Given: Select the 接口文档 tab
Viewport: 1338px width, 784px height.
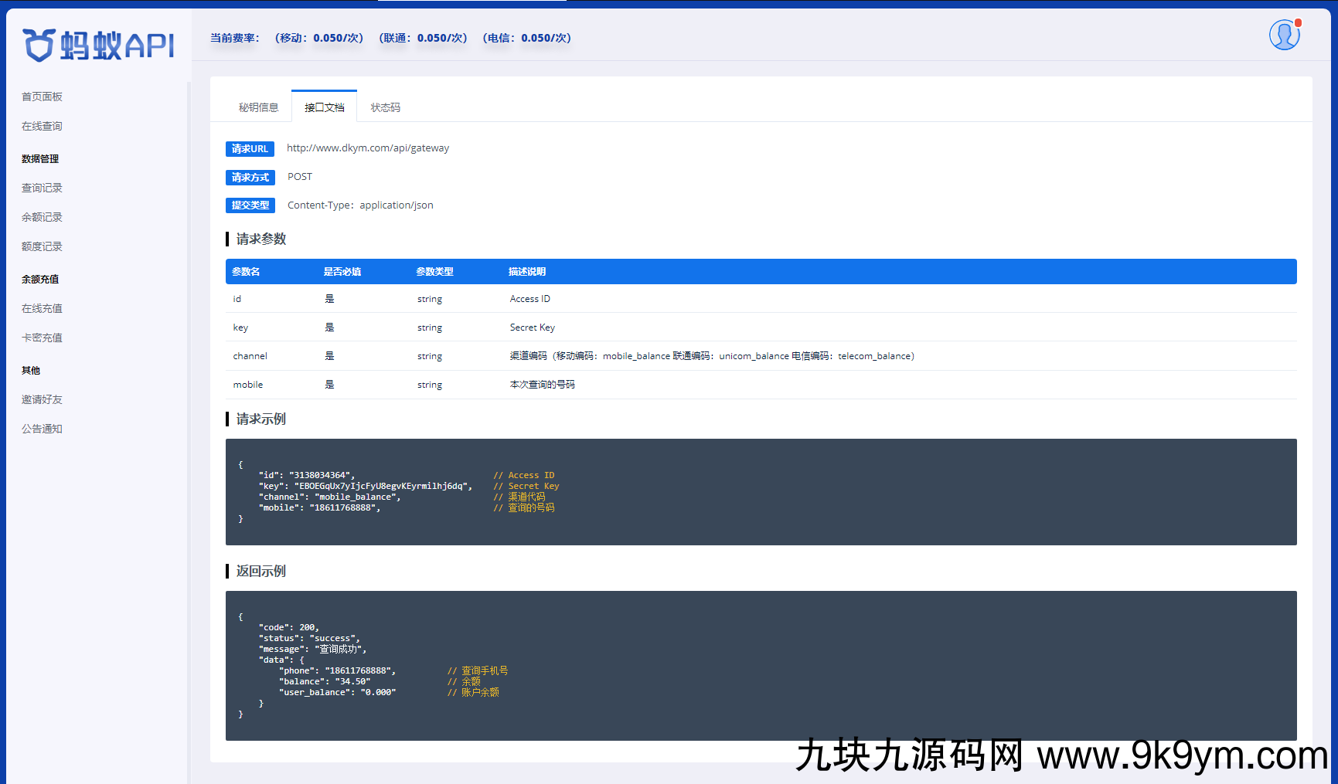Looking at the screenshot, I should [324, 107].
